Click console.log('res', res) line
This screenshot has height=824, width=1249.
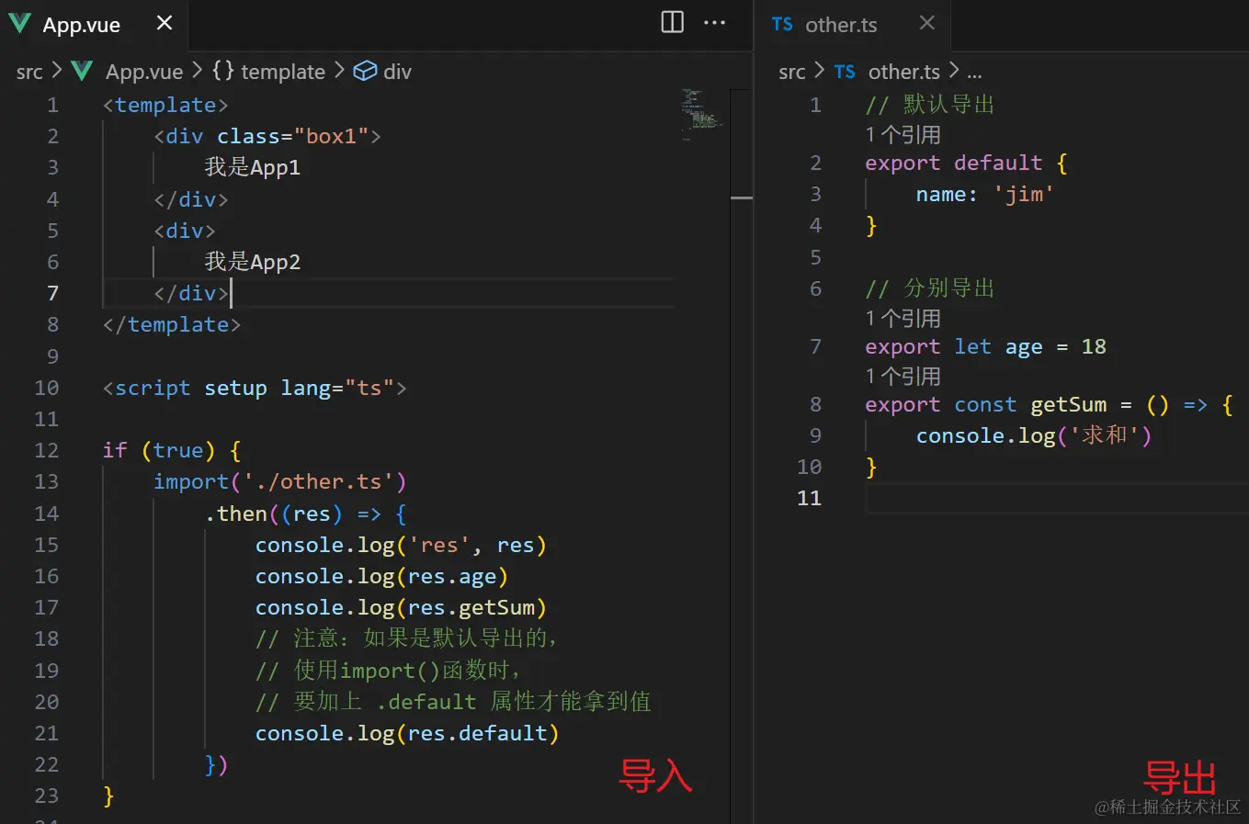[x=401, y=545]
